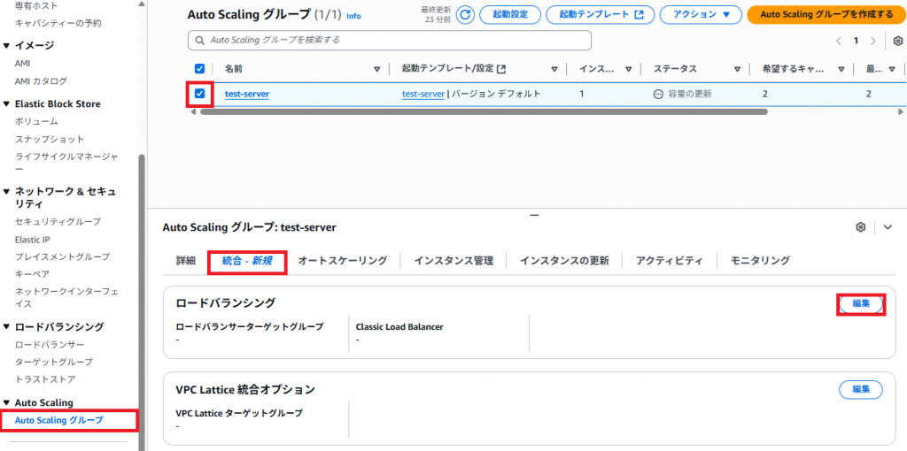Open 起動テンプレート button

click(600, 14)
